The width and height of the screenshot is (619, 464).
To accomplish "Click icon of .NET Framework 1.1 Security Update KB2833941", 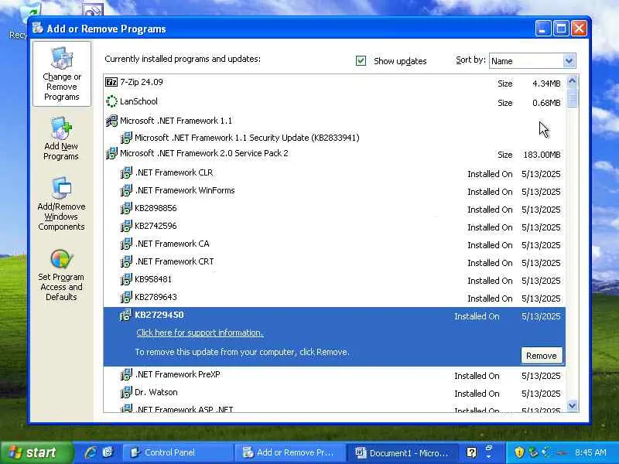I will 126,138.
